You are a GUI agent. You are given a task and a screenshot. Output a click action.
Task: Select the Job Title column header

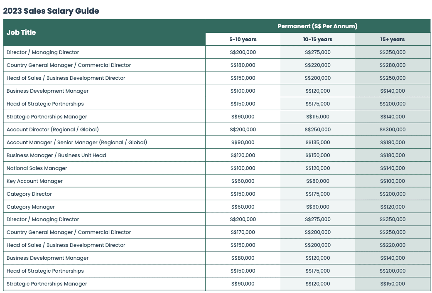pyautogui.click(x=21, y=32)
